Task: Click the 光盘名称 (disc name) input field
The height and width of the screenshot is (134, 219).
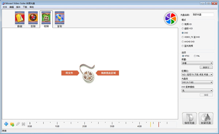Action: point(203,15)
